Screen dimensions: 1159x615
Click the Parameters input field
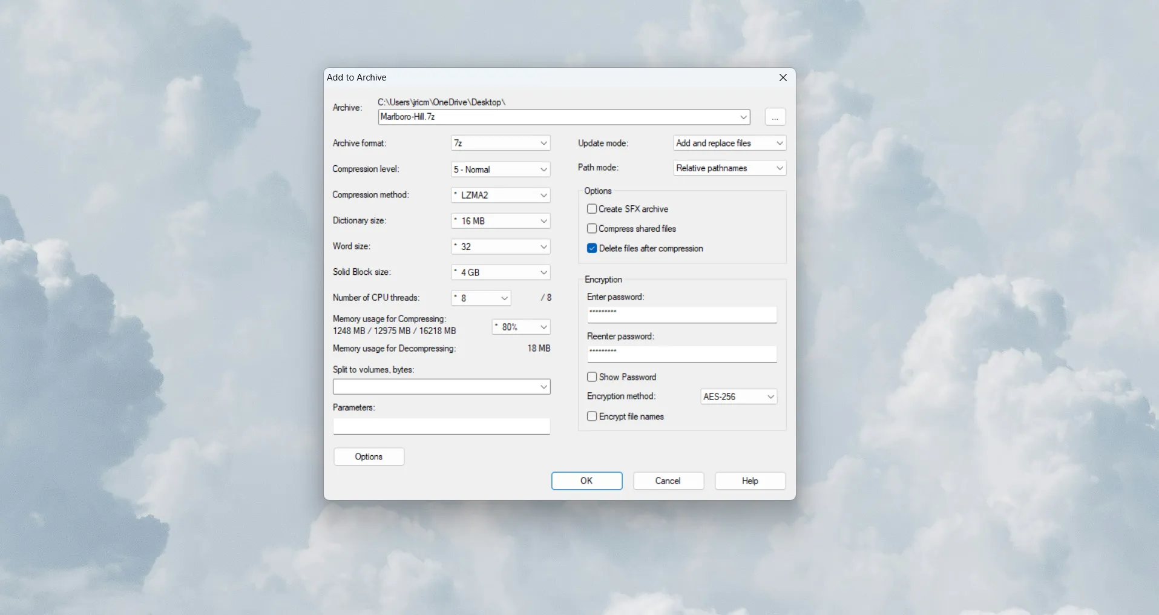coord(441,426)
